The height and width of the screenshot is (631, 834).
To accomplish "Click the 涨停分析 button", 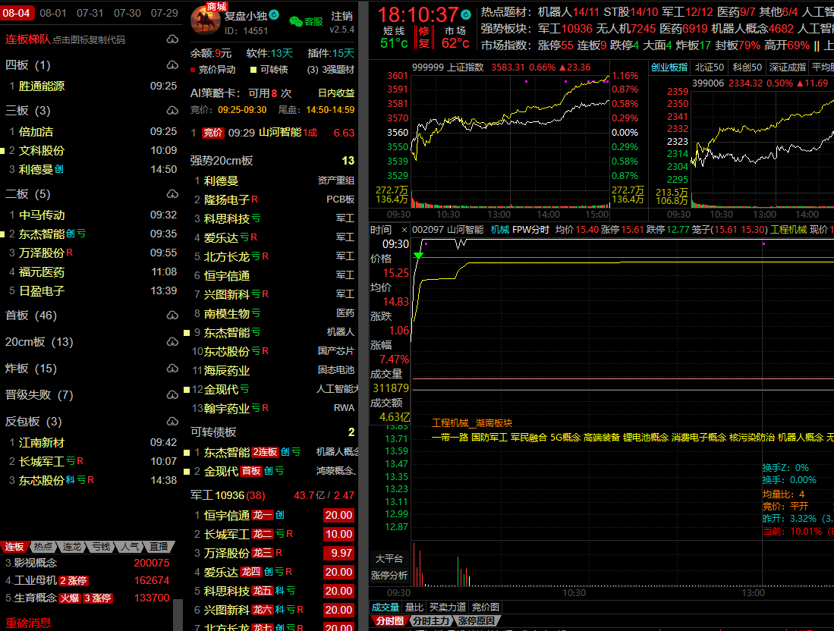I will pyautogui.click(x=389, y=576).
